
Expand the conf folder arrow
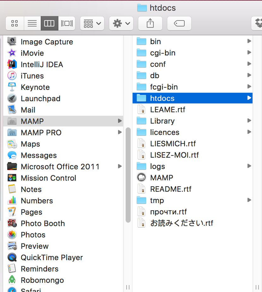[249, 64]
